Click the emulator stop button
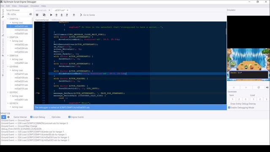This screenshot has height=152, width=270. point(234,87)
